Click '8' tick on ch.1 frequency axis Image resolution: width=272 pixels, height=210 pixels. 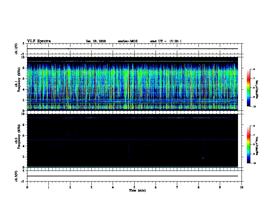(x=24, y=68)
